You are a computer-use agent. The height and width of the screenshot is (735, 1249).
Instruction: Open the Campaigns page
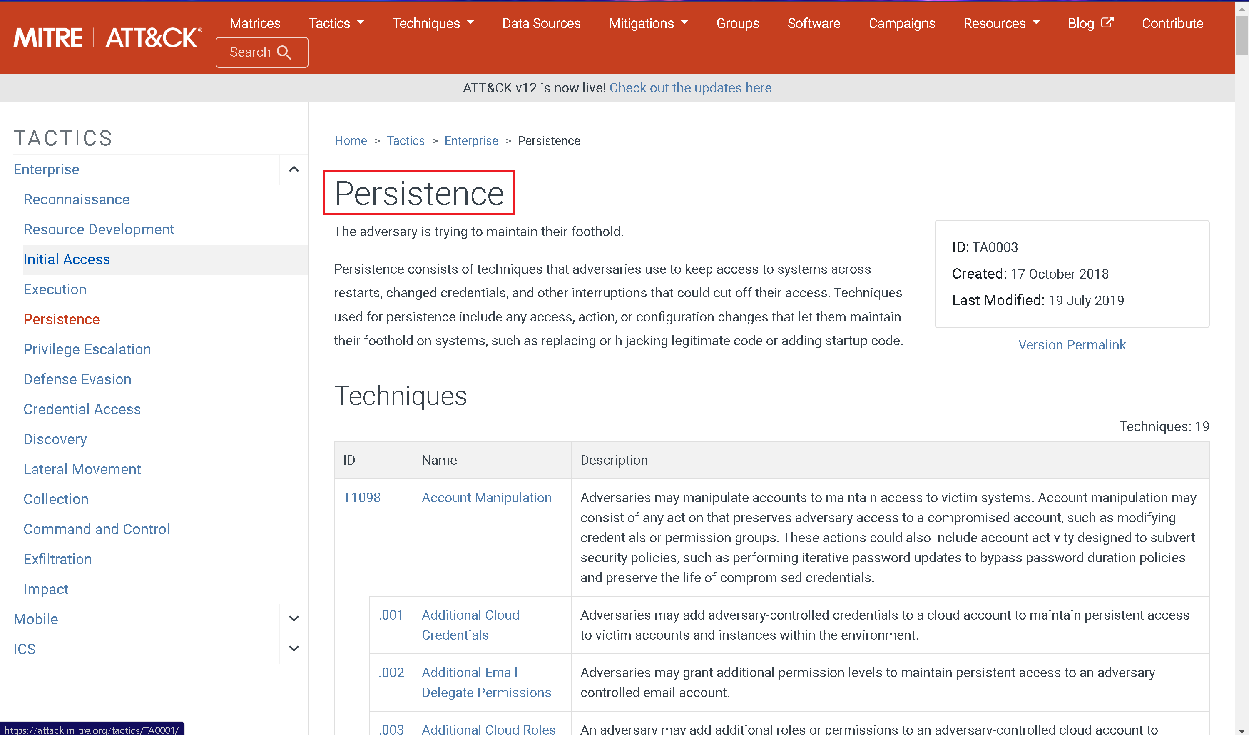tap(901, 23)
